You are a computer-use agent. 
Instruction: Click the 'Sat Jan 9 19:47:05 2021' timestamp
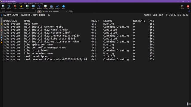170,15
